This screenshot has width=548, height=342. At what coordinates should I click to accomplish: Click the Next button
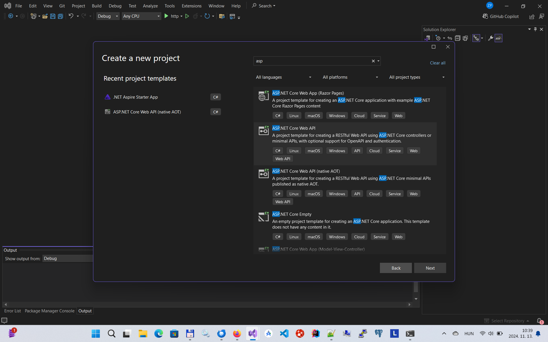click(x=430, y=268)
